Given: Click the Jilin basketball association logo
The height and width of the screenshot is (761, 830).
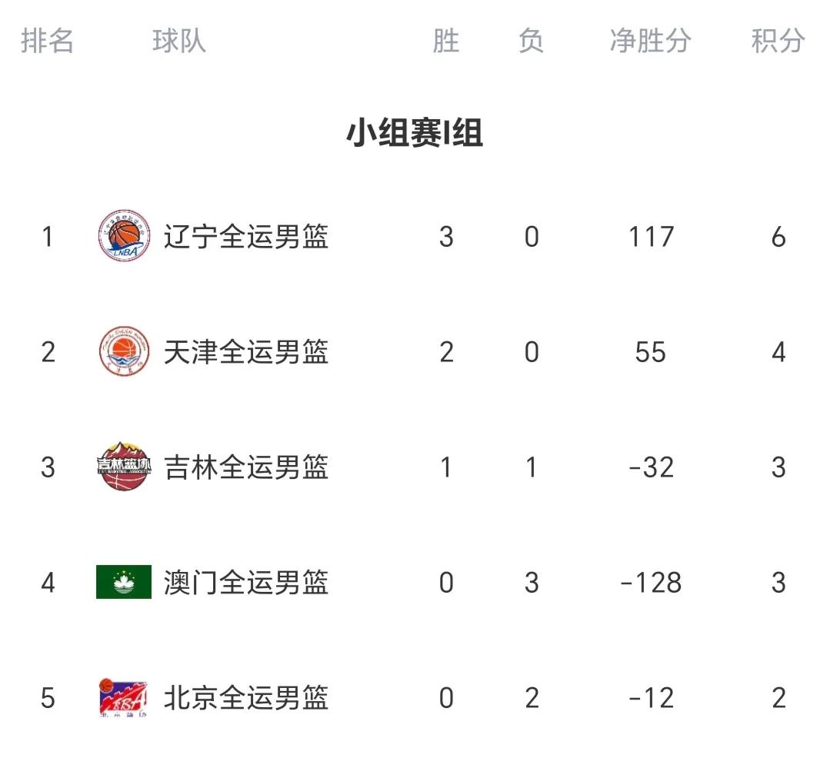Looking at the screenshot, I should [x=123, y=467].
